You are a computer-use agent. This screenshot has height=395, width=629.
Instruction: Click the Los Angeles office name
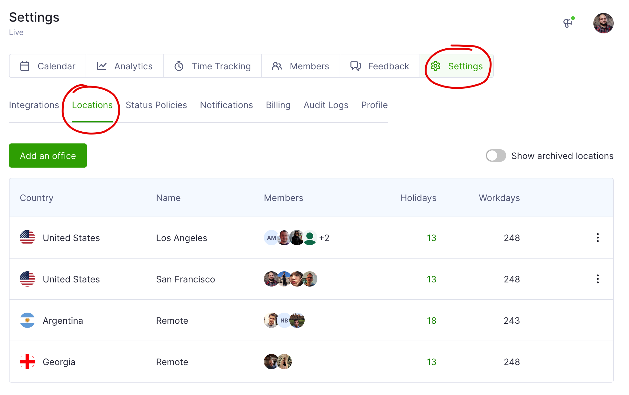point(181,238)
